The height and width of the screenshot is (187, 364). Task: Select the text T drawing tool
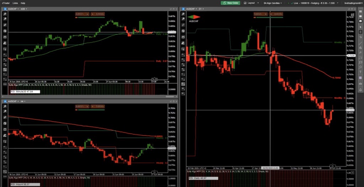[360, 72]
